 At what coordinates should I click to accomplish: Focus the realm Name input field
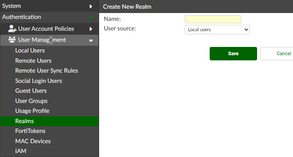coord(213,19)
